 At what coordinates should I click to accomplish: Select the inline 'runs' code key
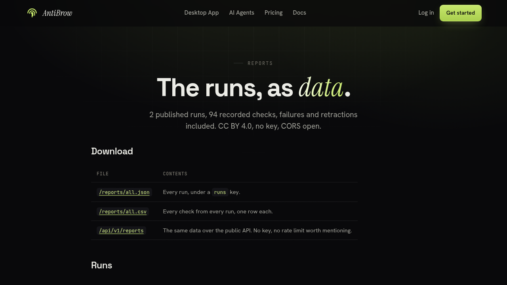pos(220,192)
